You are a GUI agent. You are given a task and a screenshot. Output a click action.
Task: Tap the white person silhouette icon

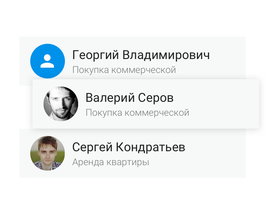tap(47, 61)
